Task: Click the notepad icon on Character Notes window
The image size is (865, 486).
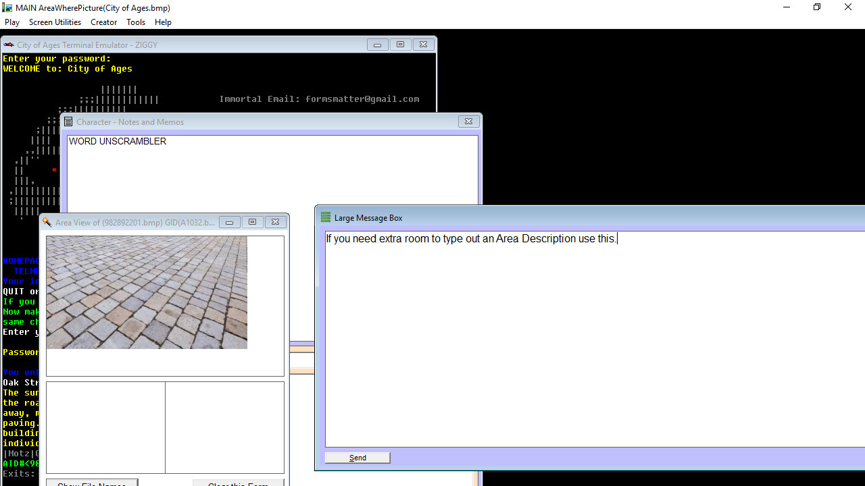Action: click(x=68, y=122)
